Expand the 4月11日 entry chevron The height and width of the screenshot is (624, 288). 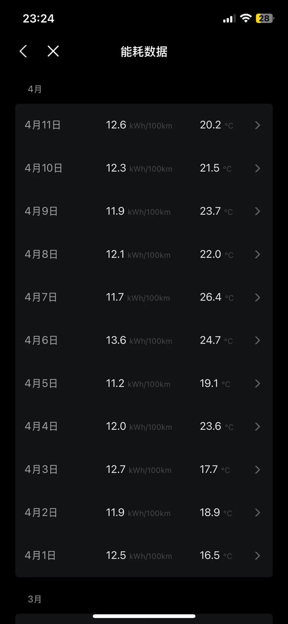click(257, 125)
